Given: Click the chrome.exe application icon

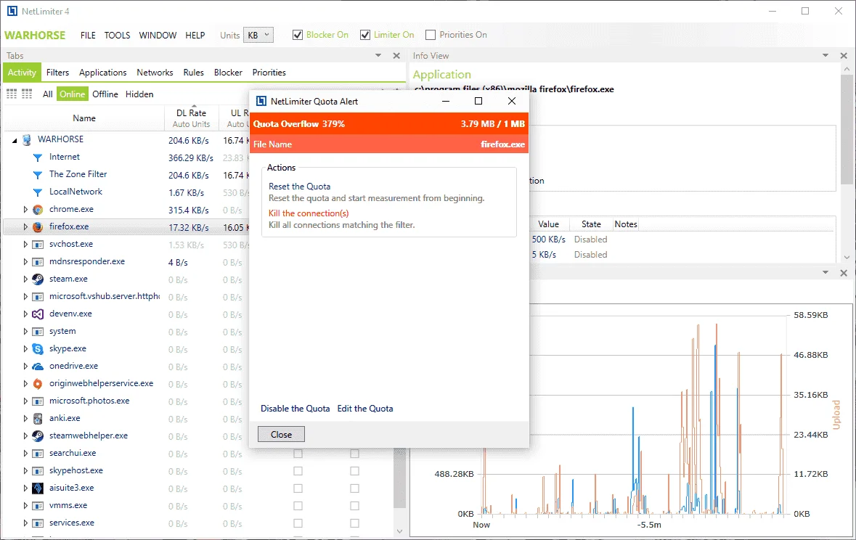Looking at the screenshot, I should [38, 210].
